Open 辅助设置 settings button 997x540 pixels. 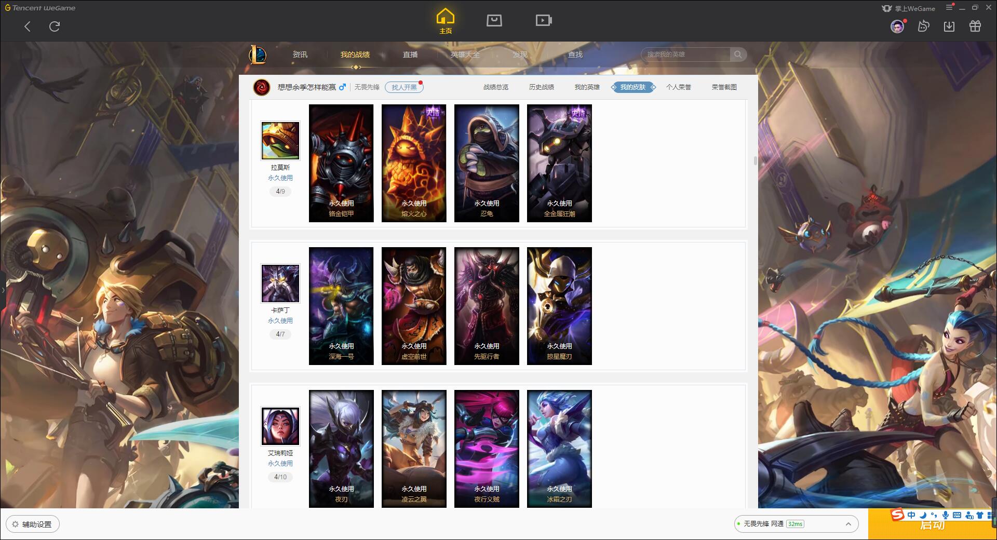32,524
